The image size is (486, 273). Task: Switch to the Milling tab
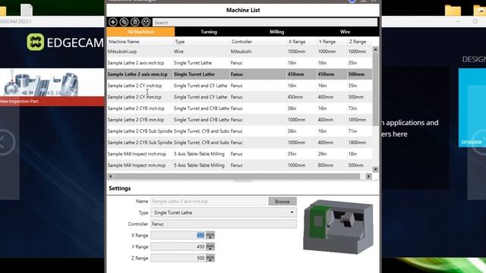276,32
